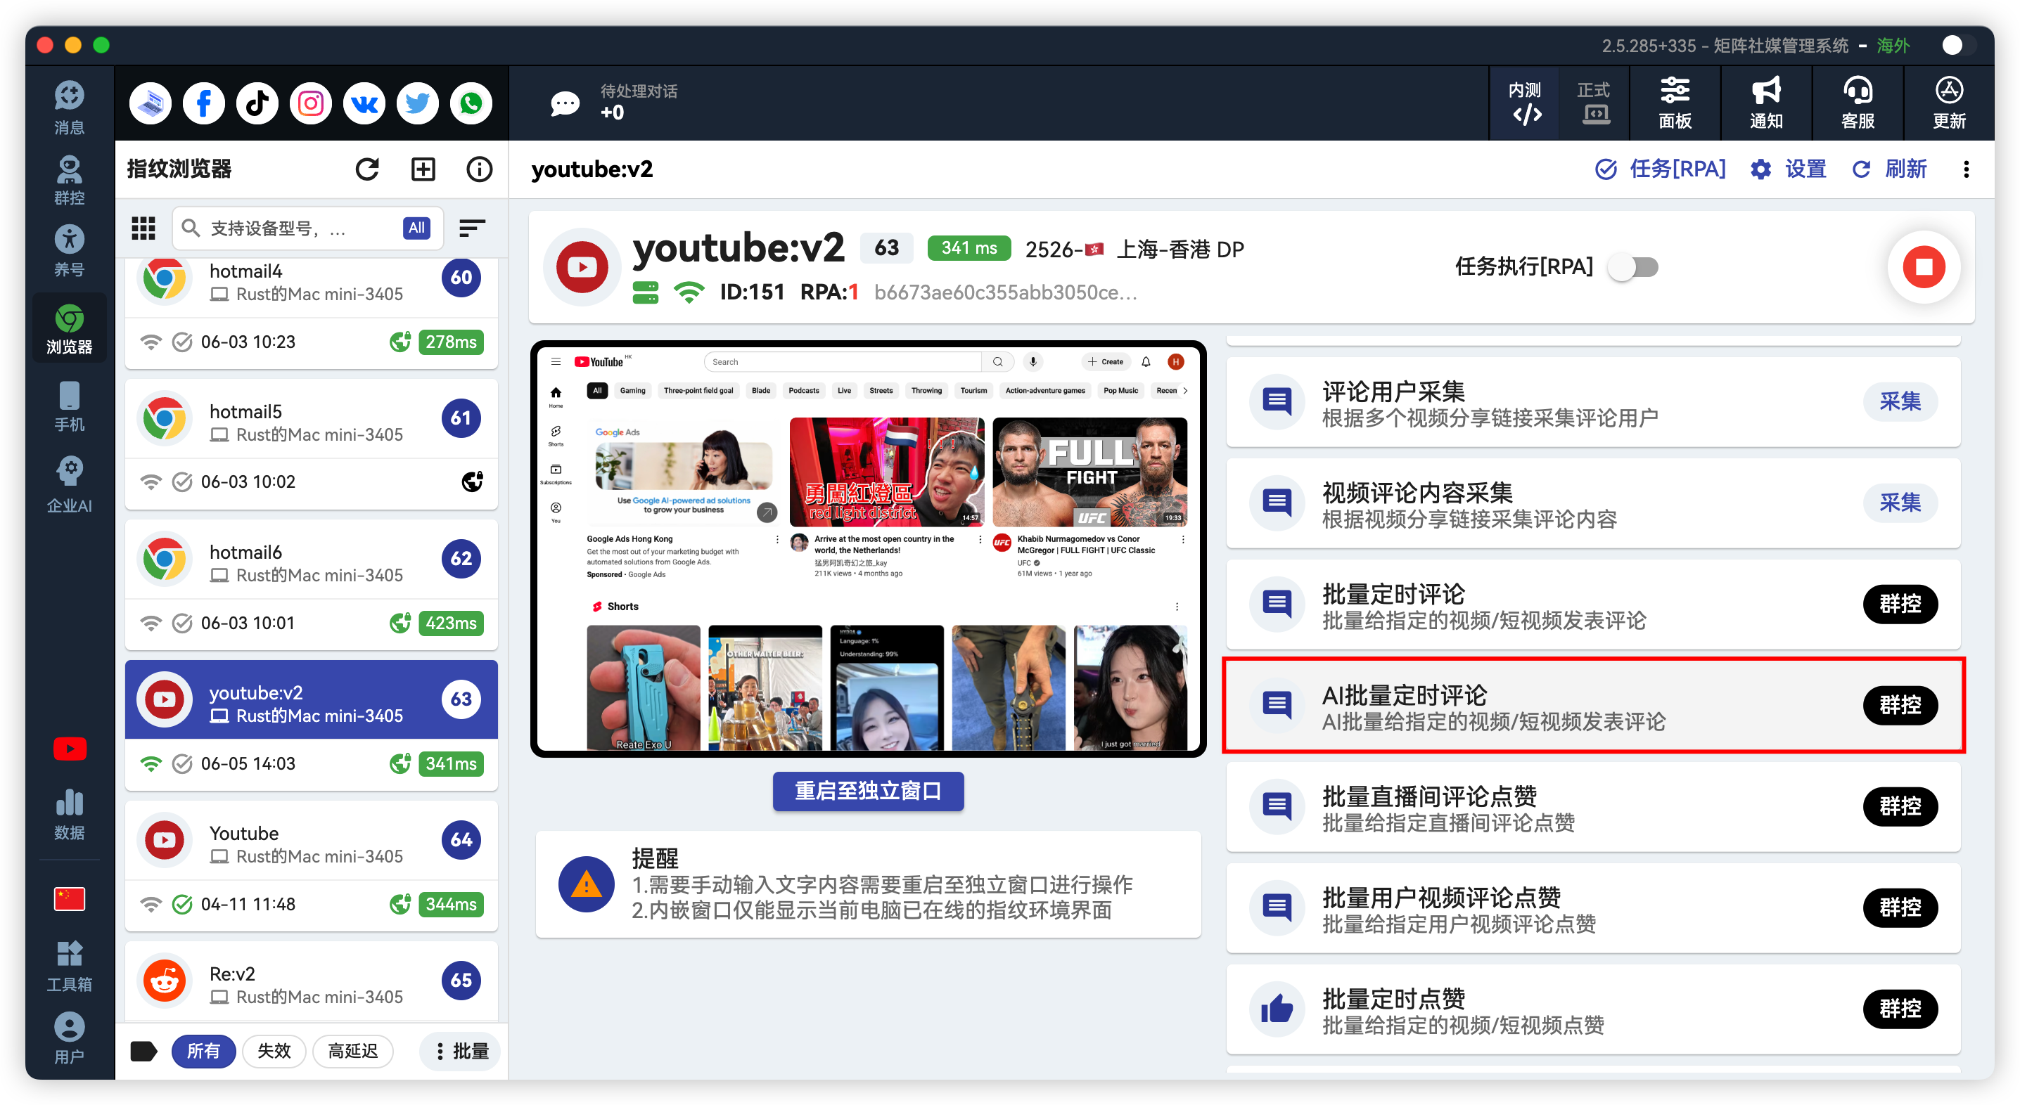Click the 刷新 refresh link
Screen dimensions: 2020x1105
(1889, 169)
